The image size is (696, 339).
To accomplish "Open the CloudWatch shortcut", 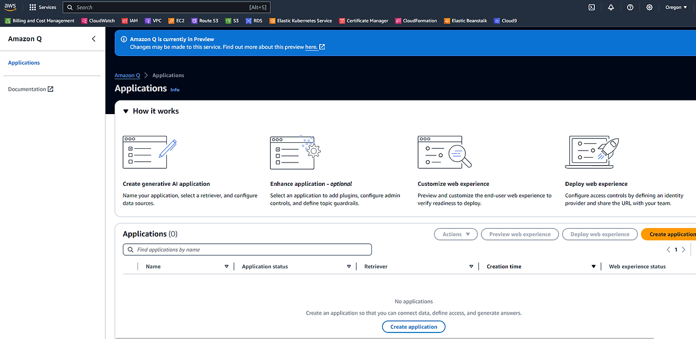I will [x=98, y=21].
